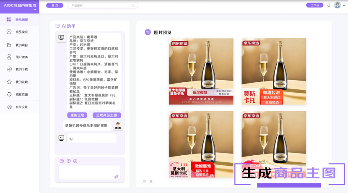This screenshot has height=193, width=348.
Task: Click the star icon beside 图片预览
Action: [x=148, y=32]
